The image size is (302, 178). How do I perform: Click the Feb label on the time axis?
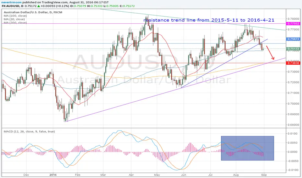click(77, 175)
